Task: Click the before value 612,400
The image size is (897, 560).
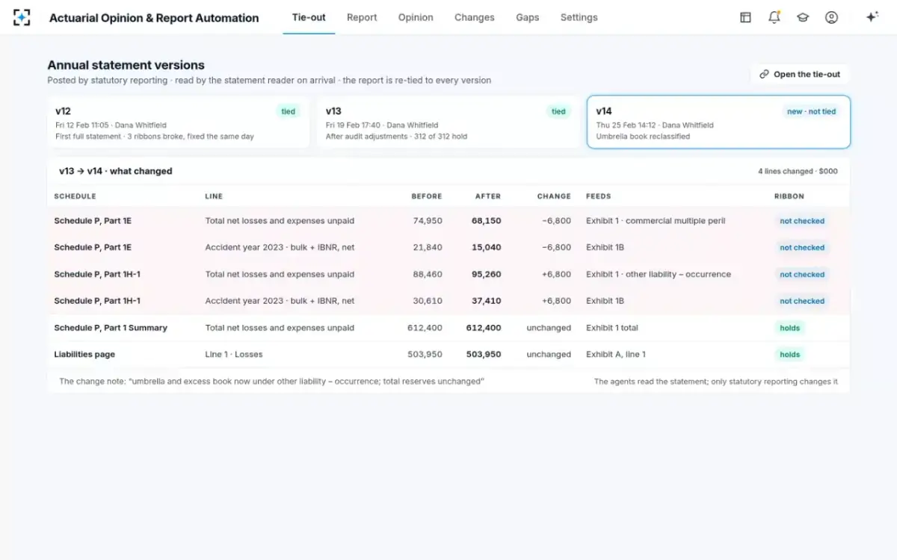Action: (425, 328)
